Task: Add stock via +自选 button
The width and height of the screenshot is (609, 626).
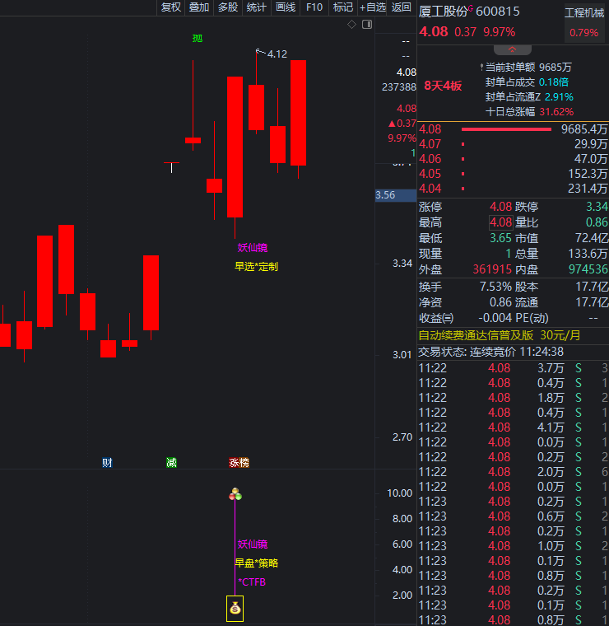Action: pos(372,7)
